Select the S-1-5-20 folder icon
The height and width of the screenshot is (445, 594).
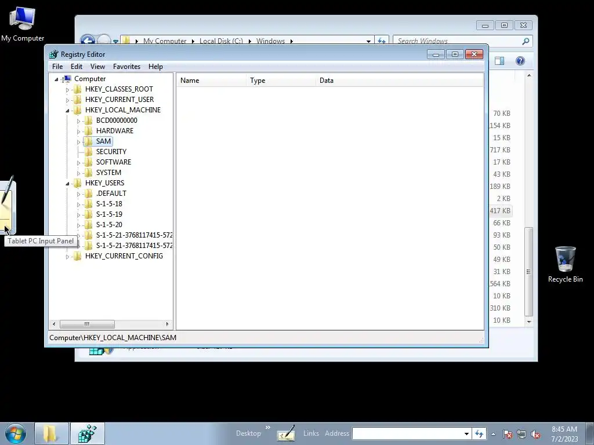coord(88,224)
